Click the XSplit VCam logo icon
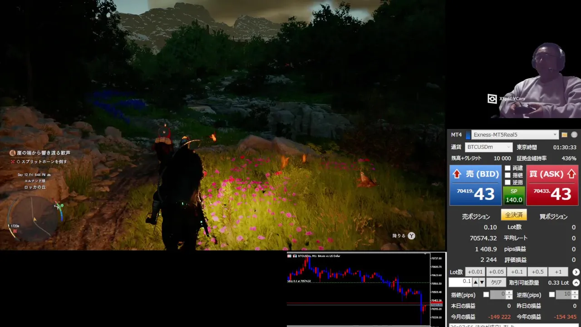Image resolution: width=581 pixels, height=327 pixels. pyautogui.click(x=492, y=99)
